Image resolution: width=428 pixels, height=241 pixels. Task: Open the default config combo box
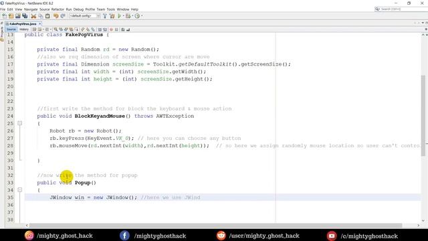[x=85, y=16]
